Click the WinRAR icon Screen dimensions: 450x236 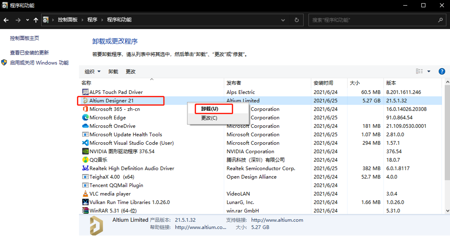click(85, 211)
